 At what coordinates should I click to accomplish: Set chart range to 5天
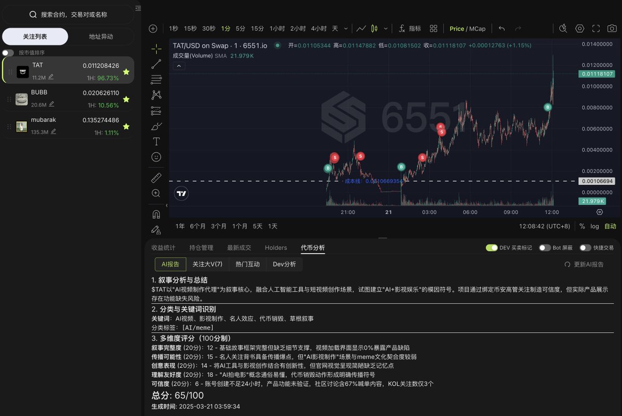(x=258, y=226)
